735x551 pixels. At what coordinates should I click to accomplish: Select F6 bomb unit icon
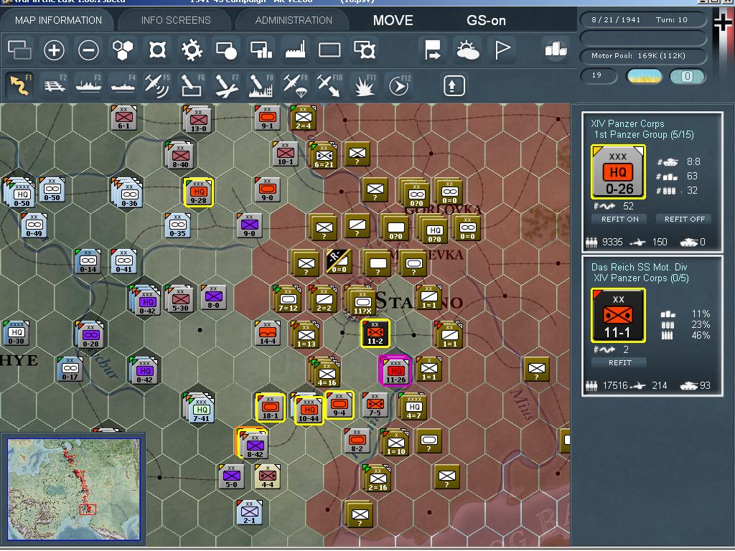192,85
